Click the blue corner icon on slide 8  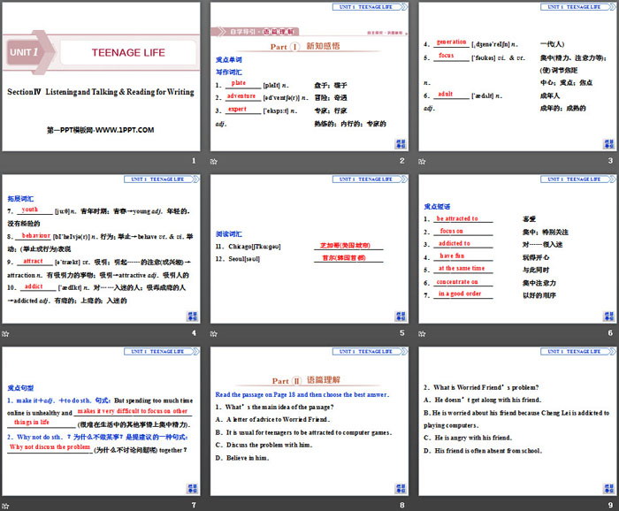point(401,488)
